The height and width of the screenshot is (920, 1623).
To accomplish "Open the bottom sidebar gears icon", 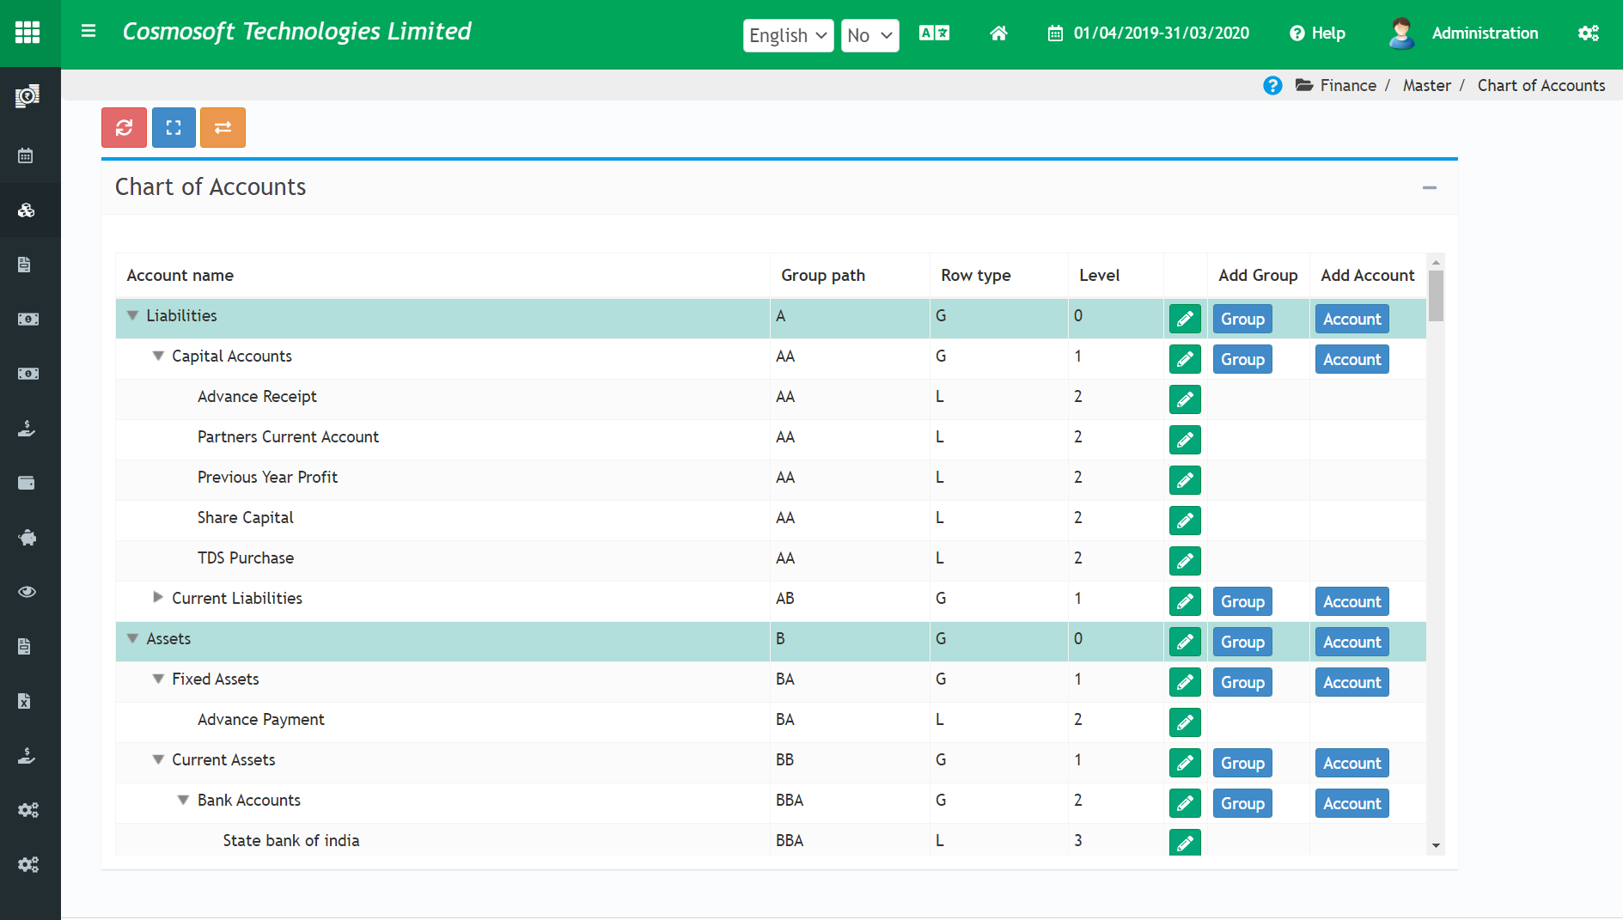I will 27,864.
